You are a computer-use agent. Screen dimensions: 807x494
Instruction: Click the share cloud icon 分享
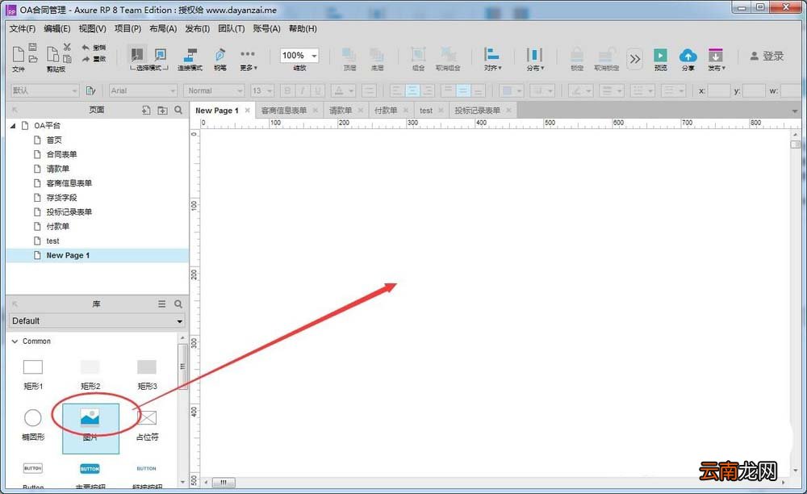pos(688,59)
